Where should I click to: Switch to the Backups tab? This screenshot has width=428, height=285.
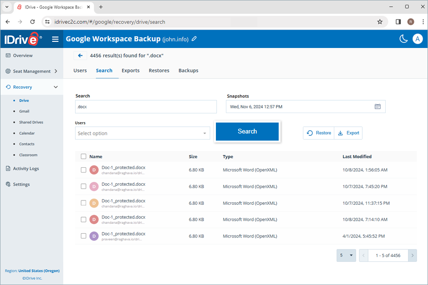point(188,70)
